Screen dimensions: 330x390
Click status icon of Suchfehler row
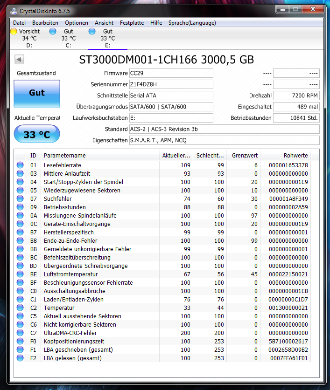point(20,198)
